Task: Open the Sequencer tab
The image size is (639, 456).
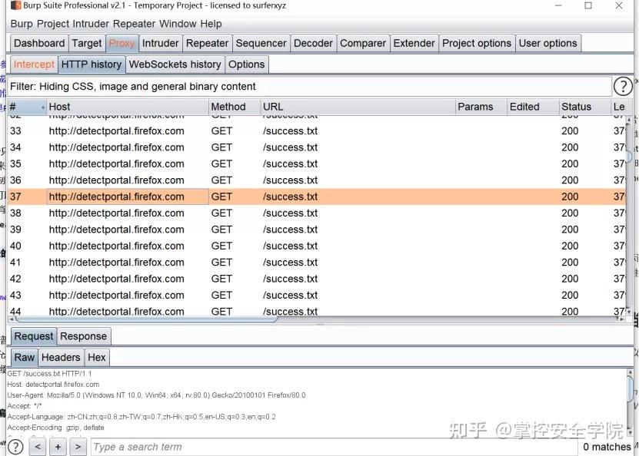Action: (x=261, y=43)
